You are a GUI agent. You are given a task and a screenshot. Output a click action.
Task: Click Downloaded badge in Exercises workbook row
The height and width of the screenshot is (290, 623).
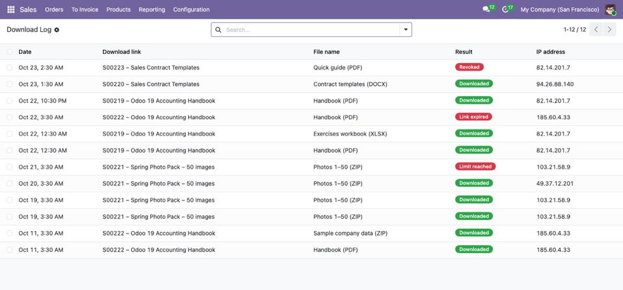click(x=474, y=134)
